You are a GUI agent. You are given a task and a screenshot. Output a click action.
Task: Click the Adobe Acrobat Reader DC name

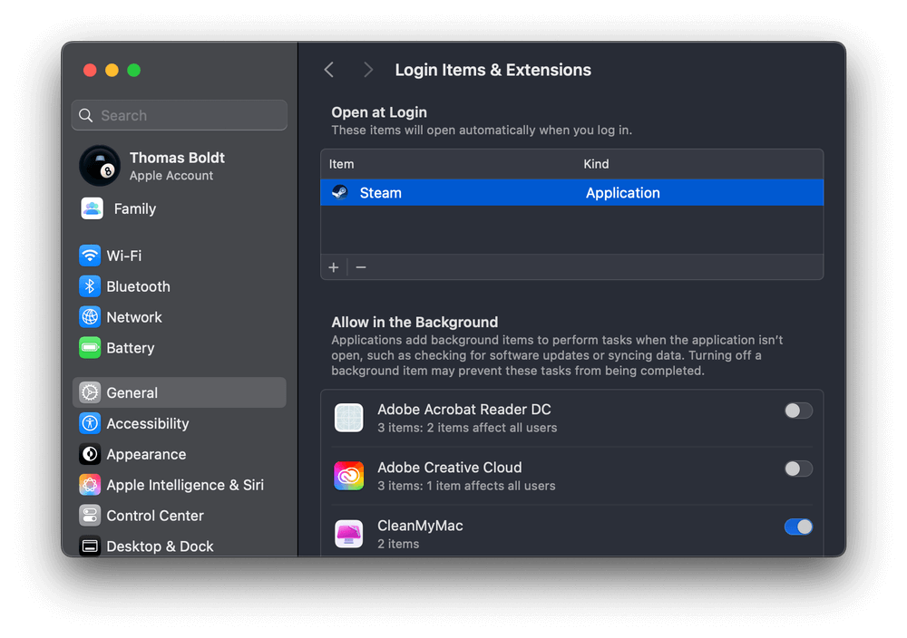(x=463, y=409)
